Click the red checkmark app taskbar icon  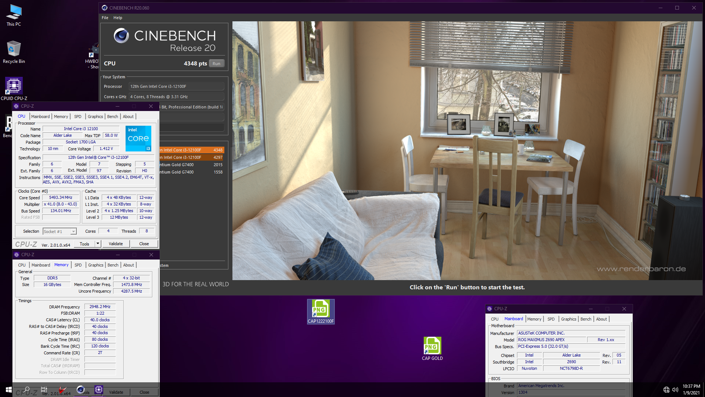tap(62, 390)
